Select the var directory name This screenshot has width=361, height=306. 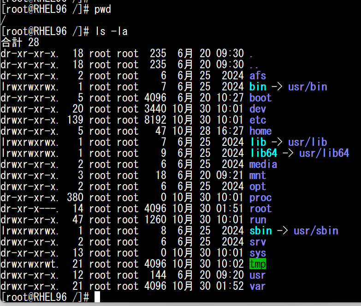258,286
